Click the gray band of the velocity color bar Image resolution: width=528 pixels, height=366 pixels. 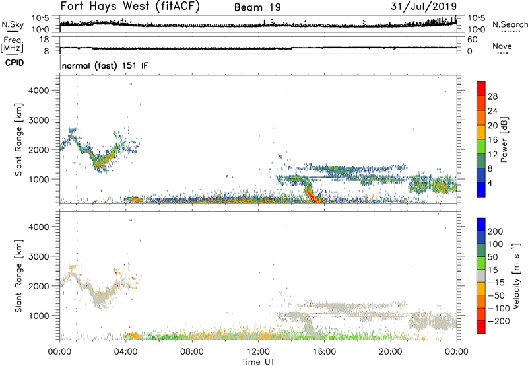pyautogui.click(x=481, y=275)
